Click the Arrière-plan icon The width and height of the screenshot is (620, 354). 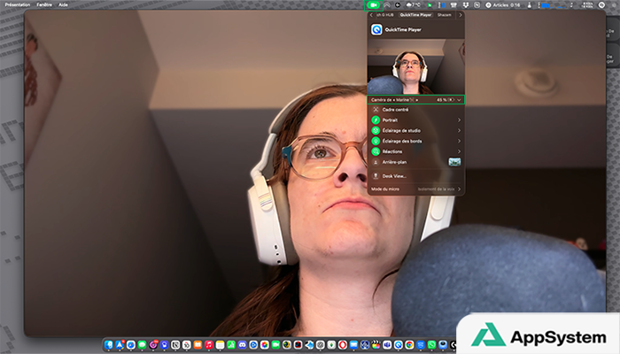(376, 162)
